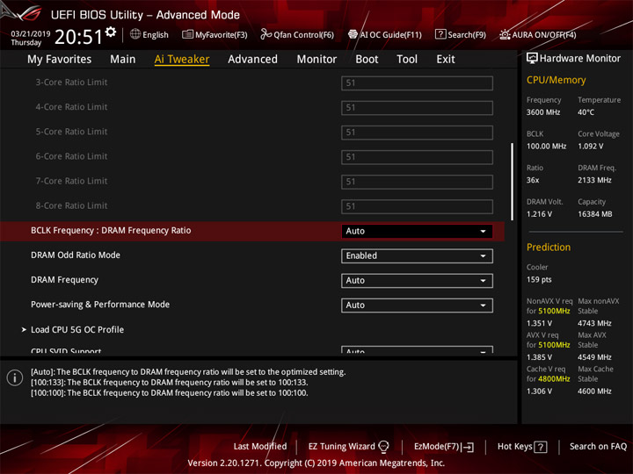Open Hot Keys label
The width and height of the screenshot is (633, 474).
coord(514,446)
